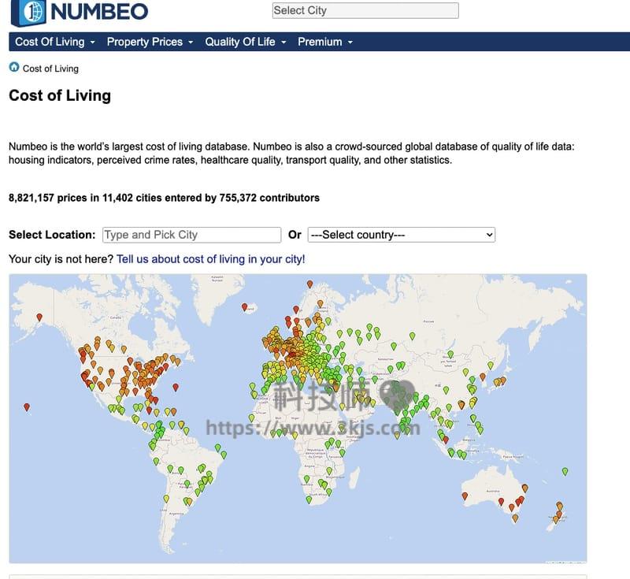The height and width of the screenshot is (579, 630).
Task: Click the red pin in western Australia
Action: [x=465, y=495]
